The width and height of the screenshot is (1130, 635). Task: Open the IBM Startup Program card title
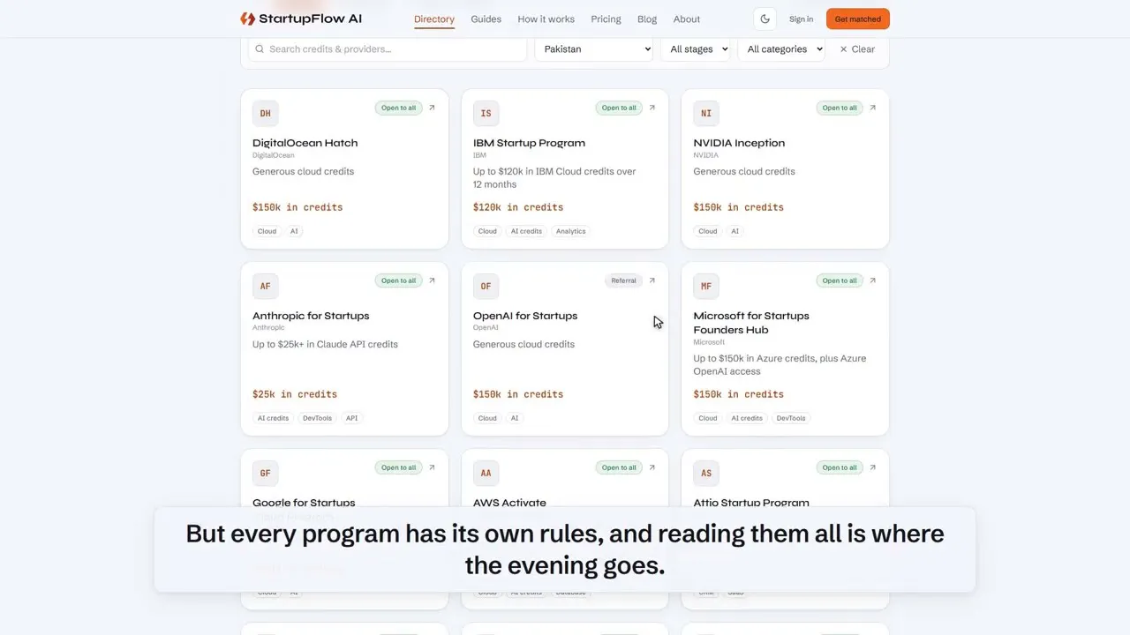529,143
